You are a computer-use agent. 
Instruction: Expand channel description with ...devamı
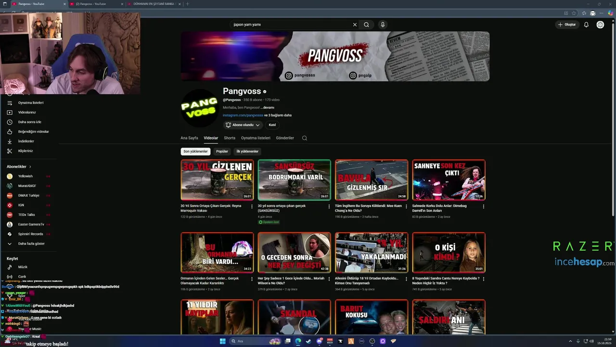pos(267,107)
